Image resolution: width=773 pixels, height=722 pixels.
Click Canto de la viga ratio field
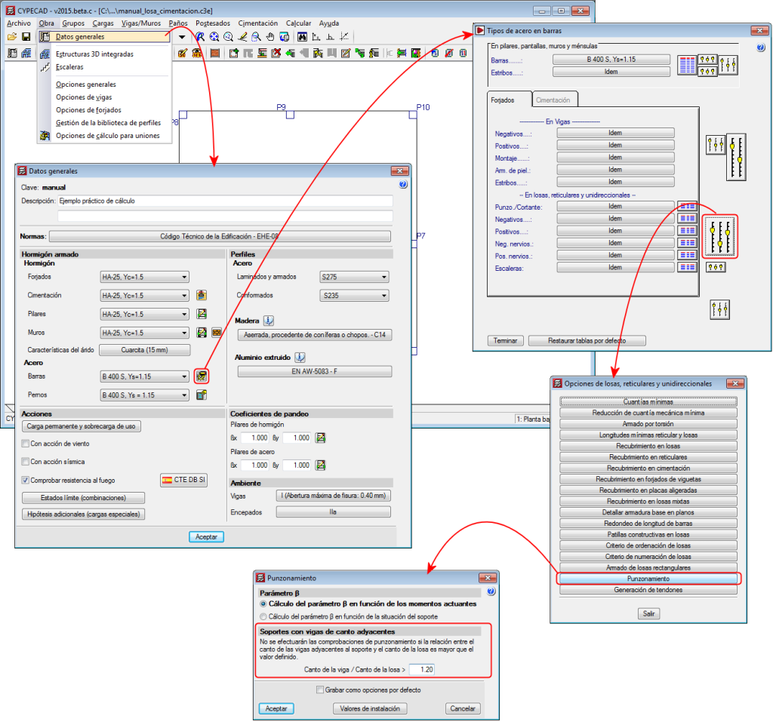click(x=422, y=669)
